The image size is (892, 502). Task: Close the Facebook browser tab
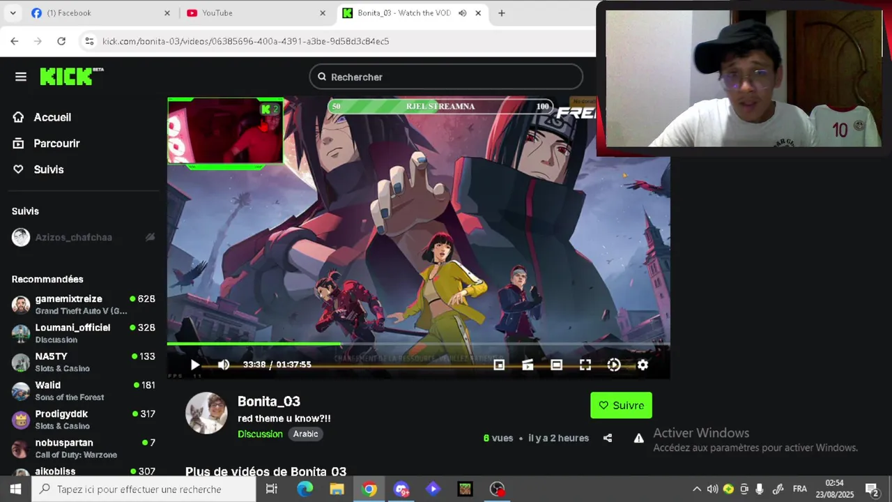167,13
